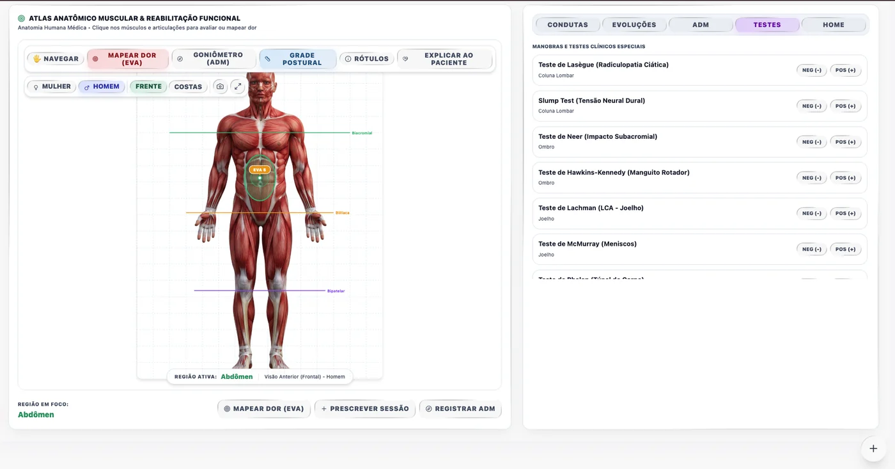Select the Goniômetro (ADM) tool

(x=214, y=59)
